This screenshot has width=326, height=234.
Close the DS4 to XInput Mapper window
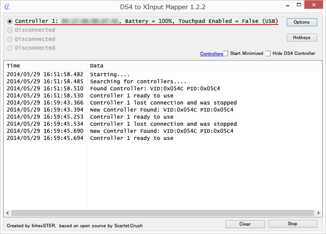point(314,5)
